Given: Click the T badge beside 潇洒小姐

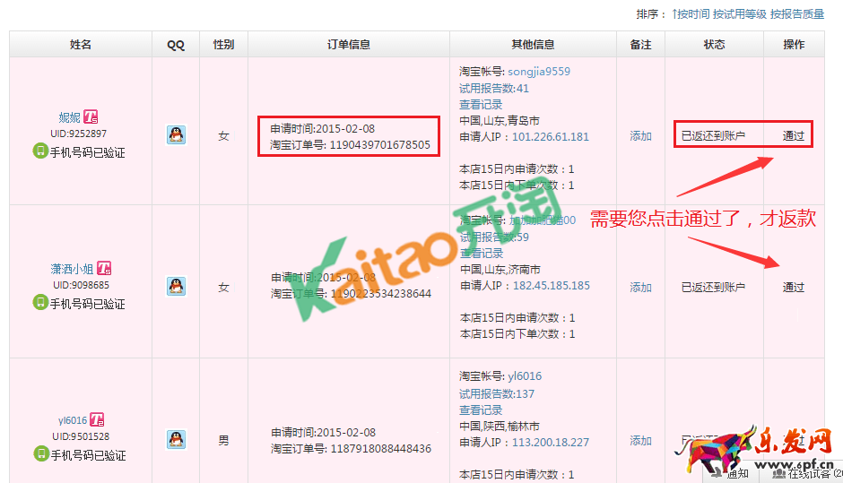Looking at the screenshot, I should (104, 269).
